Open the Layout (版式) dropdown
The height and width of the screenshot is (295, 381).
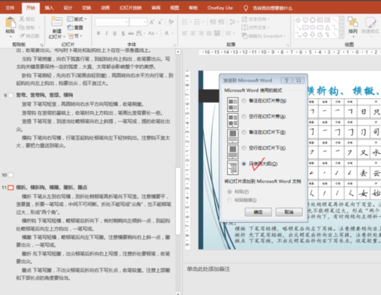click(x=77, y=19)
